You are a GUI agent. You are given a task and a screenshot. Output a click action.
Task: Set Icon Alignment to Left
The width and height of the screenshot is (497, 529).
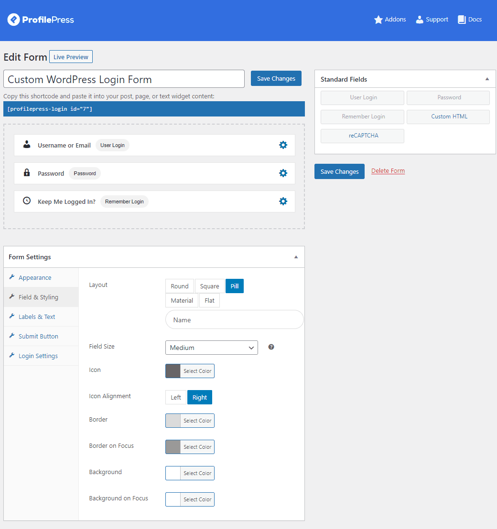(x=175, y=397)
